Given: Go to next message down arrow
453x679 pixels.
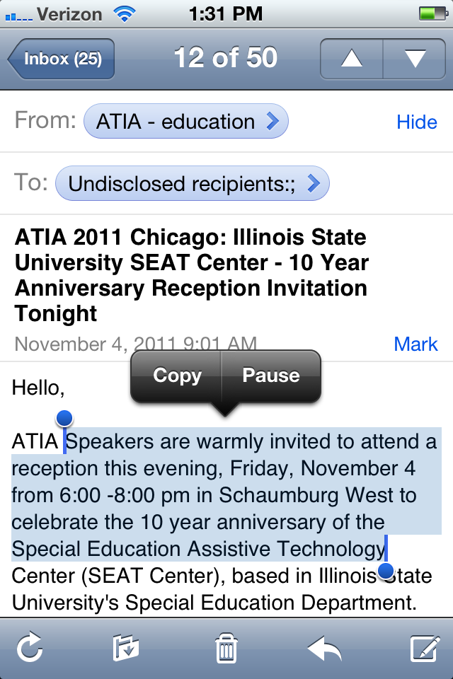Looking at the screenshot, I should pos(415,59).
